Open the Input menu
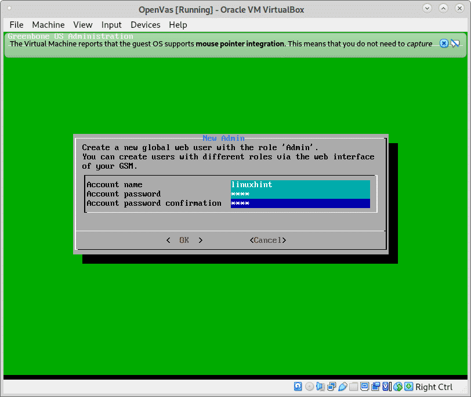471x397 pixels. pos(111,25)
